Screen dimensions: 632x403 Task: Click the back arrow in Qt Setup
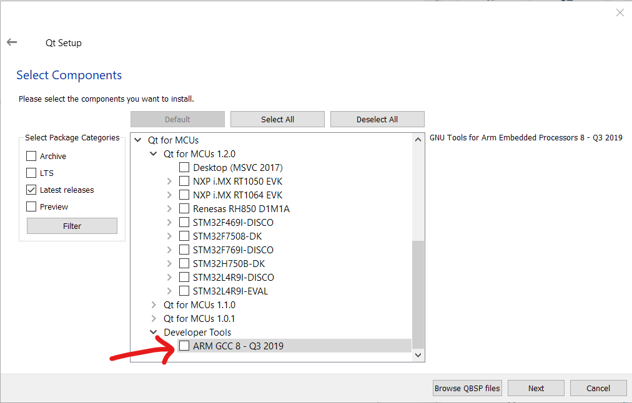[x=12, y=42]
